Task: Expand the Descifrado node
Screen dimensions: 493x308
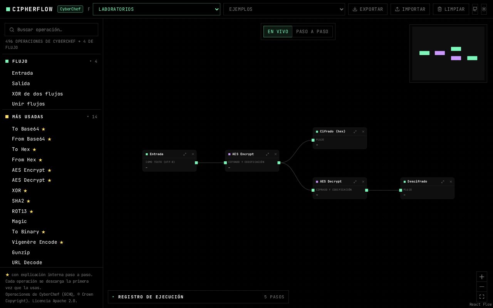Action: tap(443, 182)
